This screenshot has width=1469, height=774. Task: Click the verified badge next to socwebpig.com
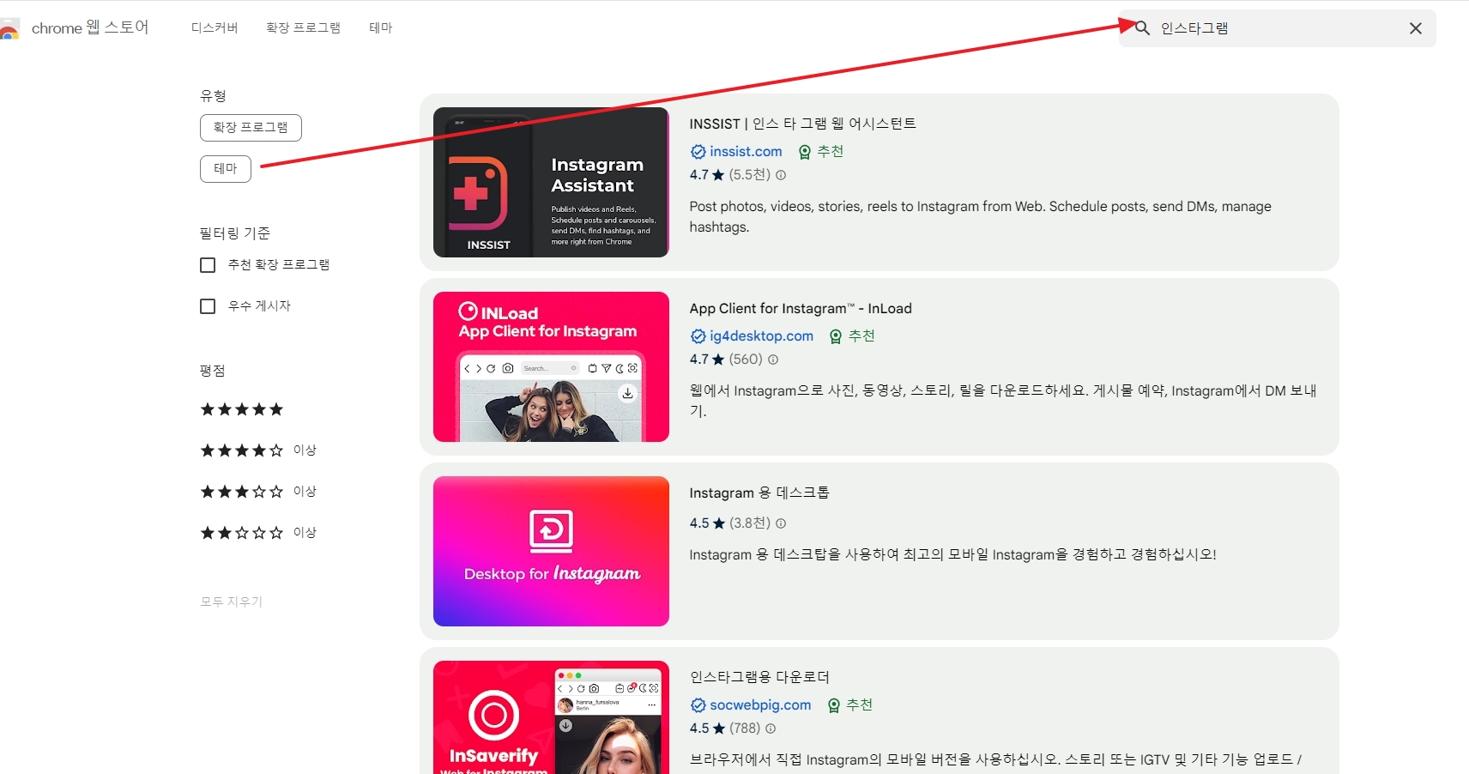(x=698, y=705)
